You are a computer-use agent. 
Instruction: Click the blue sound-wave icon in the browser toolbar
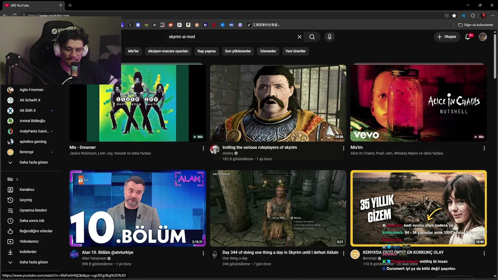(463, 16)
